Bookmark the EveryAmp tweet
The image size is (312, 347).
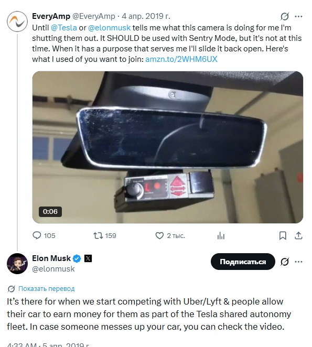pyautogui.click(x=283, y=235)
